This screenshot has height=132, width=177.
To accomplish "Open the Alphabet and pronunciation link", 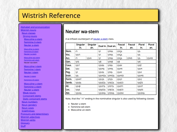I will point(35,27).
